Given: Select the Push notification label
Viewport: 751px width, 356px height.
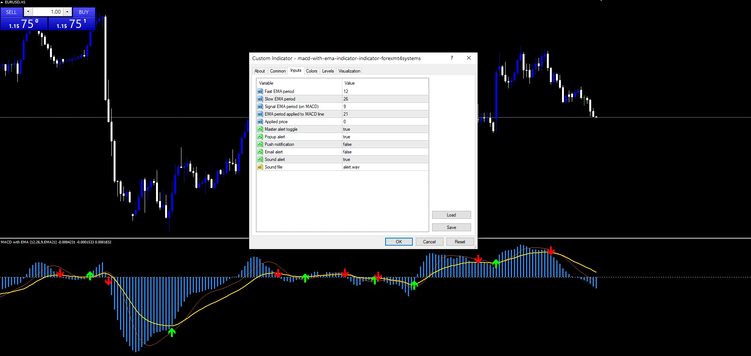Looking at the screenshot, I should pos(279,144).
